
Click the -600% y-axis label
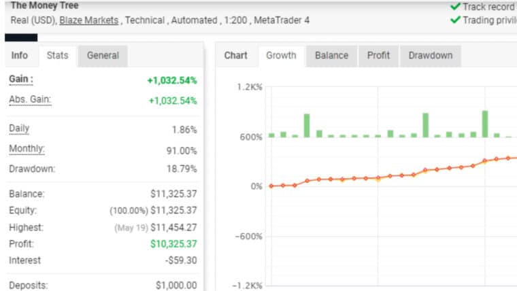click(x=248, y=237)
